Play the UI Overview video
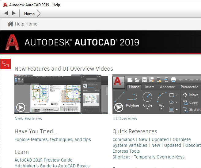 click(119, 107)
